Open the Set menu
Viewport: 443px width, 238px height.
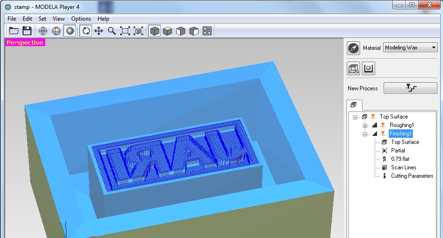(x=42, y=19)
